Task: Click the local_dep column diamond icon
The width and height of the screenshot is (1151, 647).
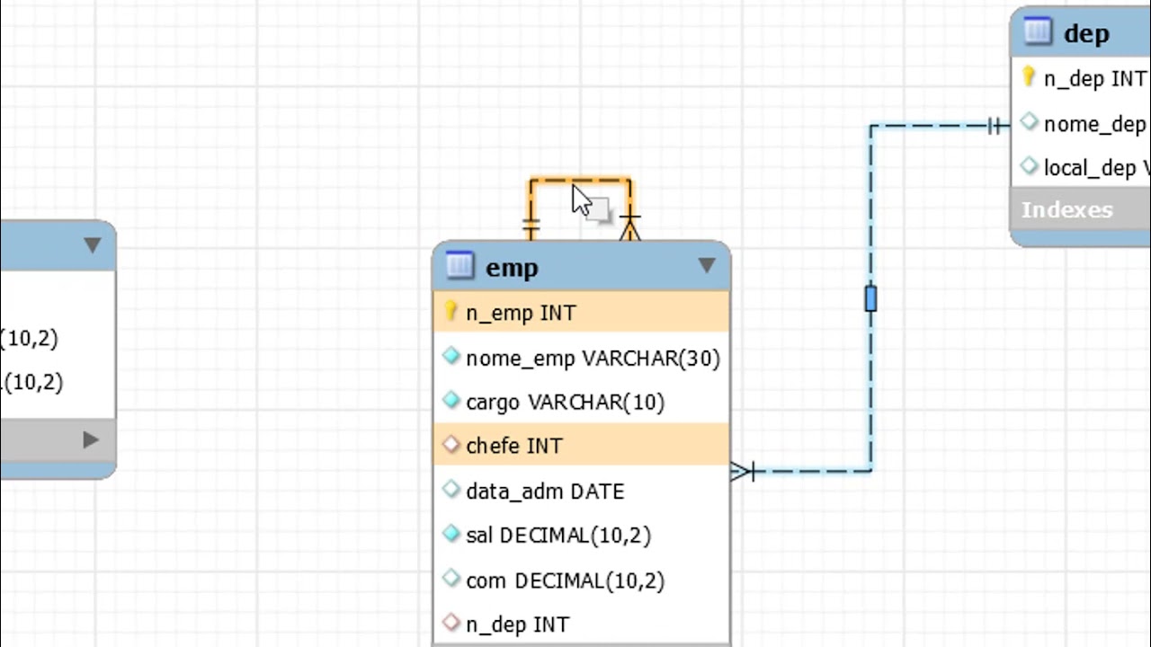Action: (x=1030, y=165)
